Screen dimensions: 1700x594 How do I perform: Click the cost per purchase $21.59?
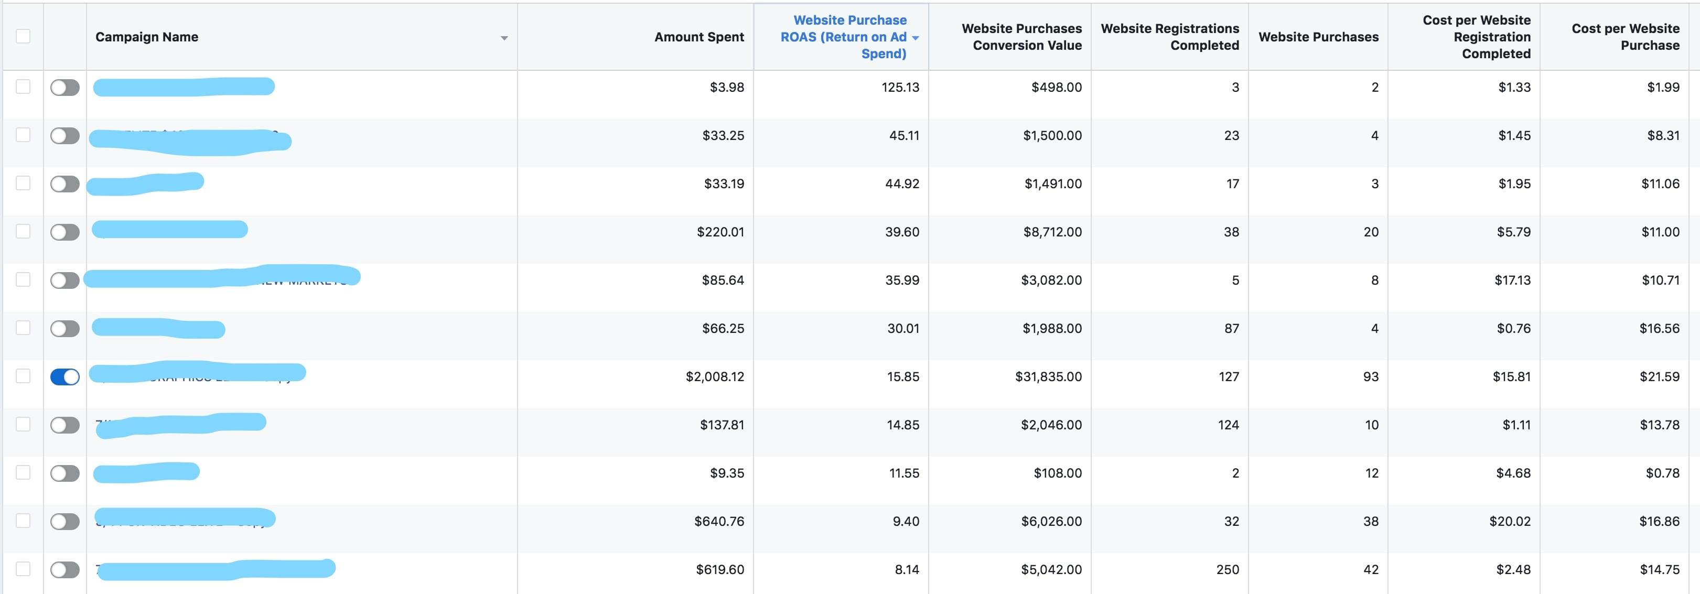click(x=1660, y=376)
